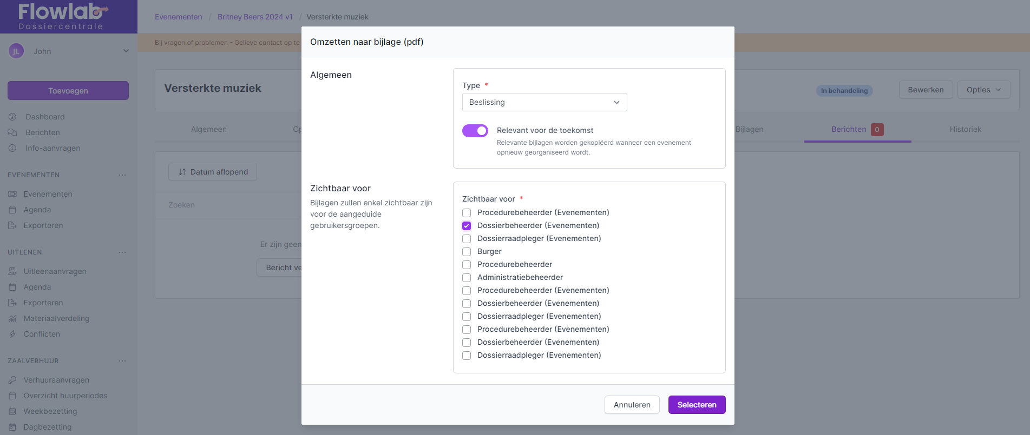Enable the Administratiebeheerder checkbox
The height and width of the screenshot is (435, 1030).
pos(467,278)
